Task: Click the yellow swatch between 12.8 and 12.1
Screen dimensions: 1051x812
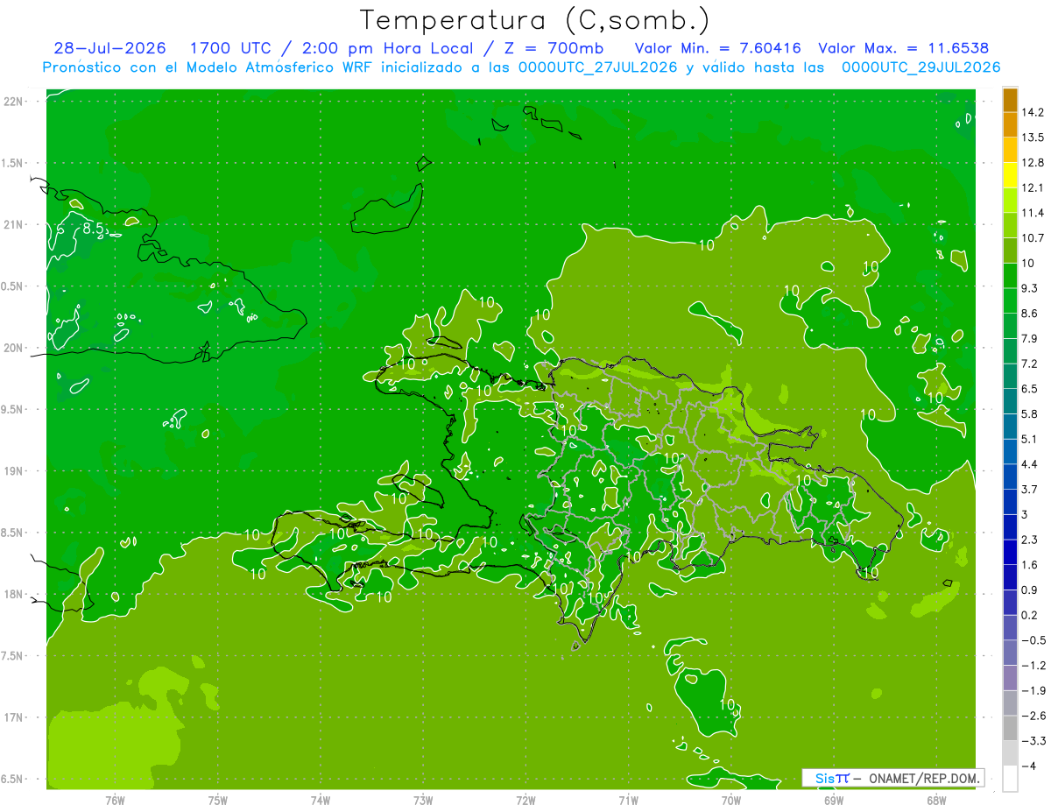Action: (1010, 175)
